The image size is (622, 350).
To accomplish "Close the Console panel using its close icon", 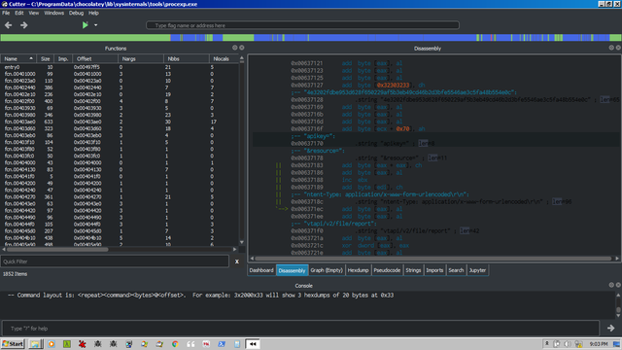I will pos(618,285).
